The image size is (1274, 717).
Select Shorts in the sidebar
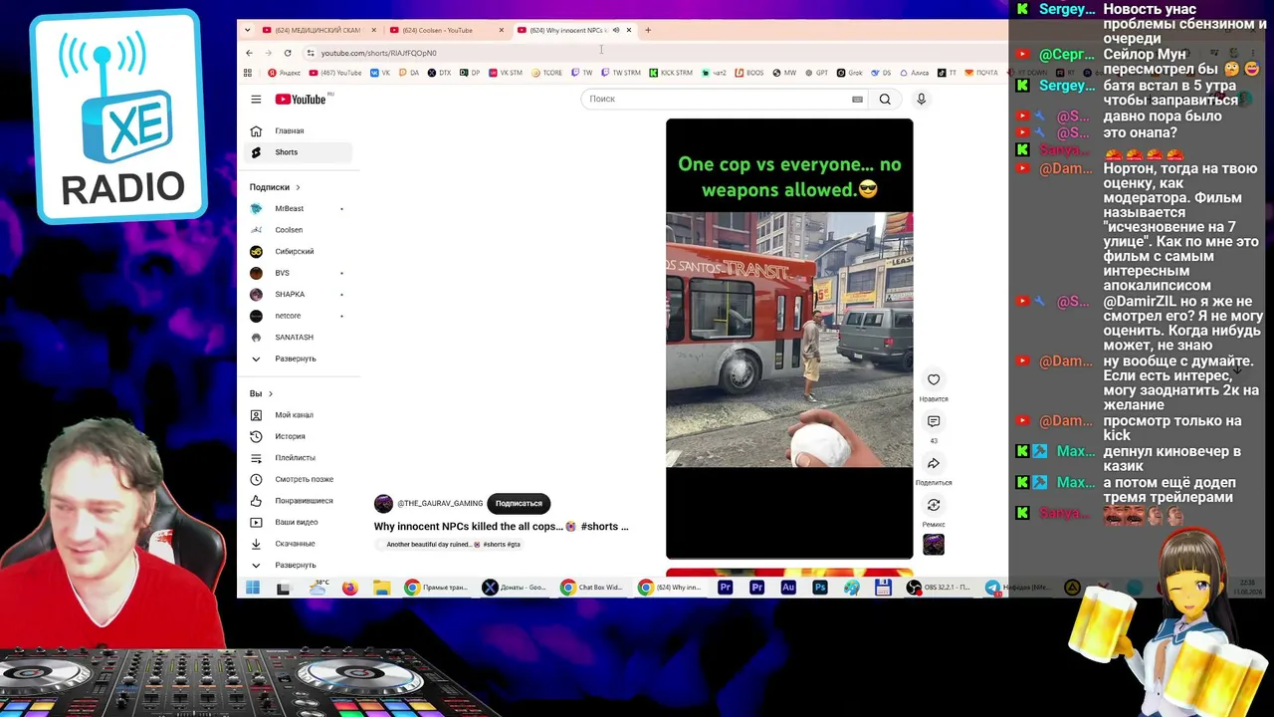(x=300, y=152)
